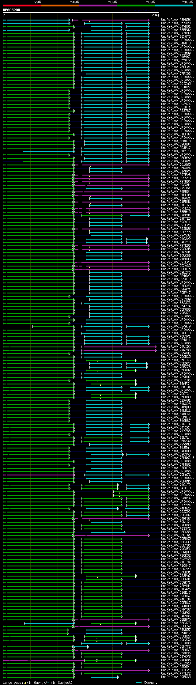Click the UniRef100_P25694 row label
The image size is (196, 685).
coord(176,667)
